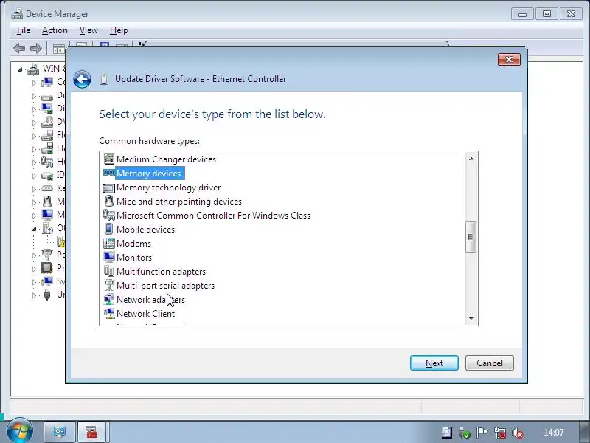Click the Memory devices chip icon
The width and height of the screenshot is (590, 443).
pos(108,173)
